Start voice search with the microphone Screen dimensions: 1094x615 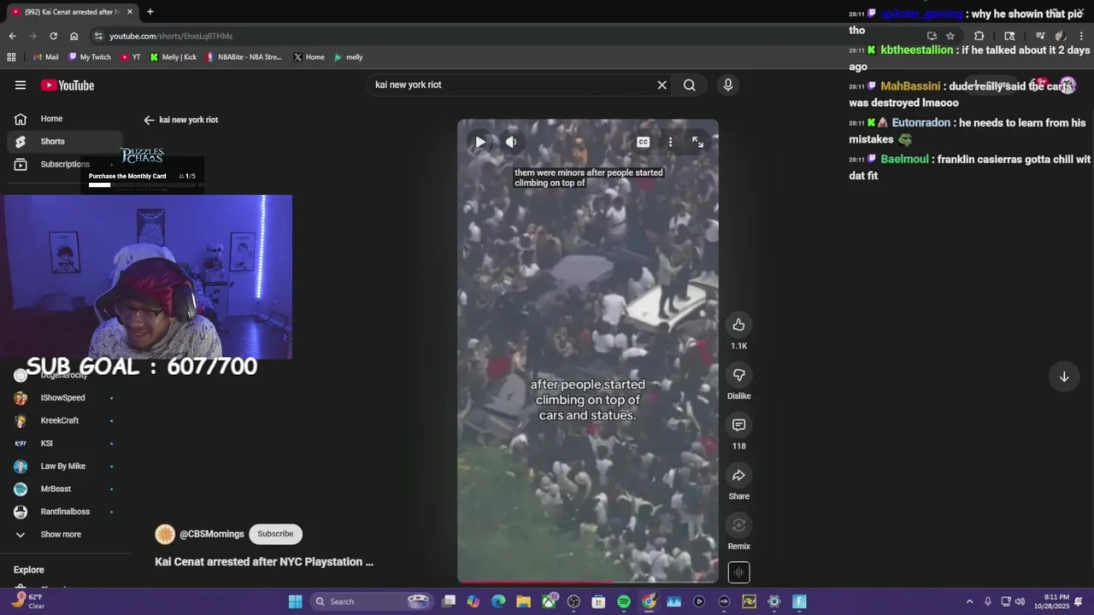click(x=728, y=85)
